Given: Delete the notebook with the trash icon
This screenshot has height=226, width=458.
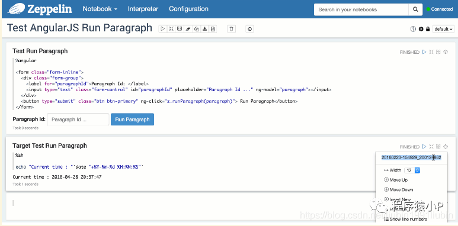Looking at the screenshot, I should (x=231, y=29).
